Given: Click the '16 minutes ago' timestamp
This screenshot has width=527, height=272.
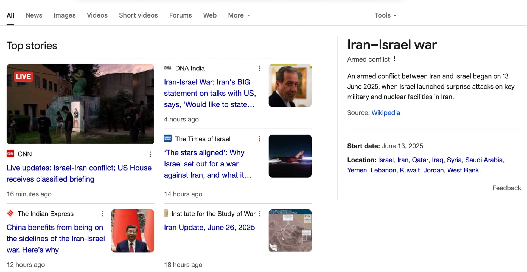Looking at the screenshot, I should [x=29, y=194].
